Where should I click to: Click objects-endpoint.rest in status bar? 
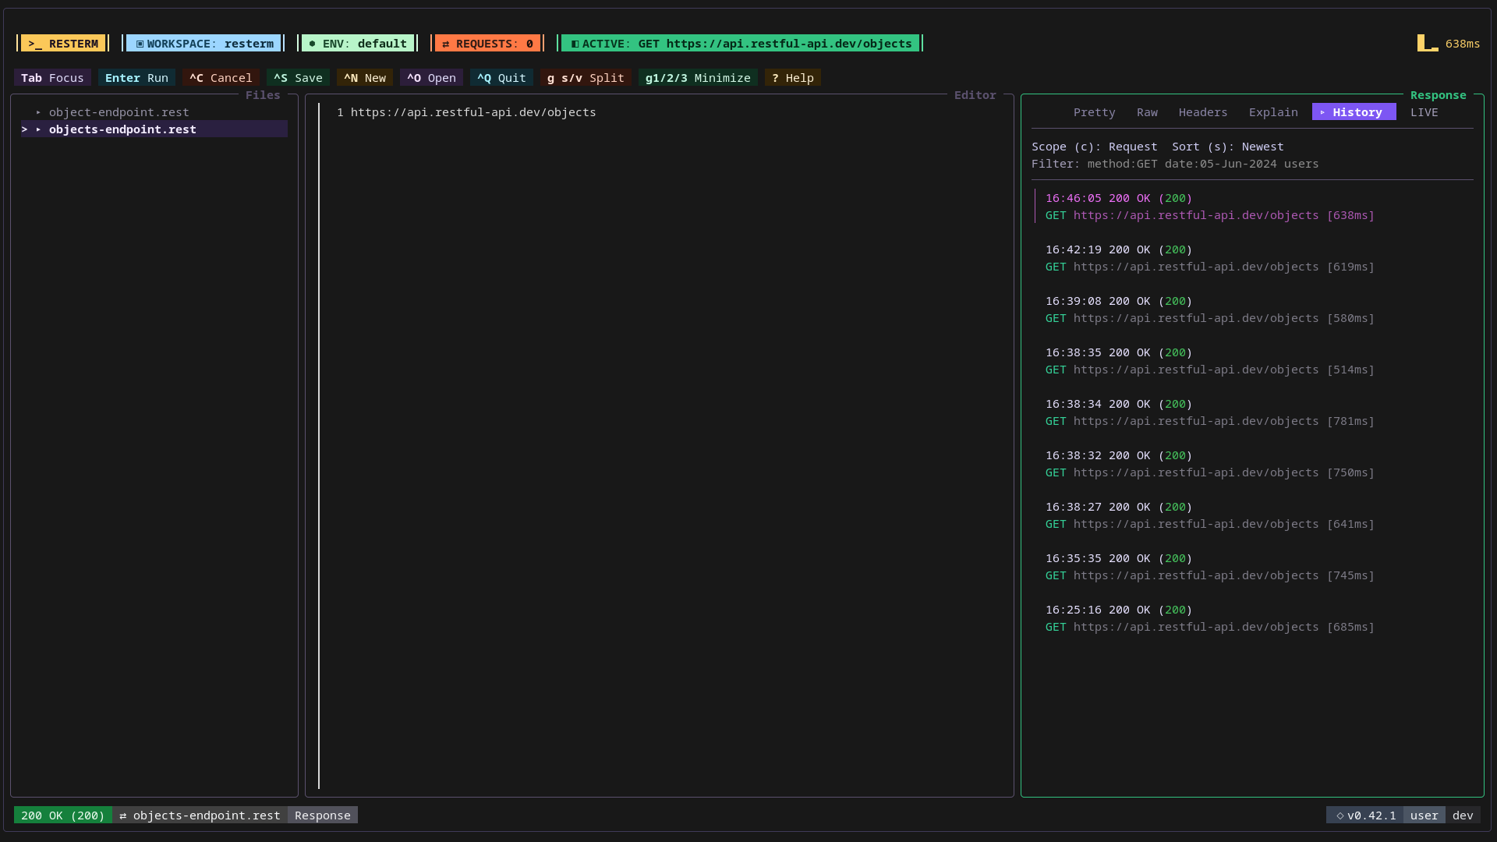click(x=200, y=815)
